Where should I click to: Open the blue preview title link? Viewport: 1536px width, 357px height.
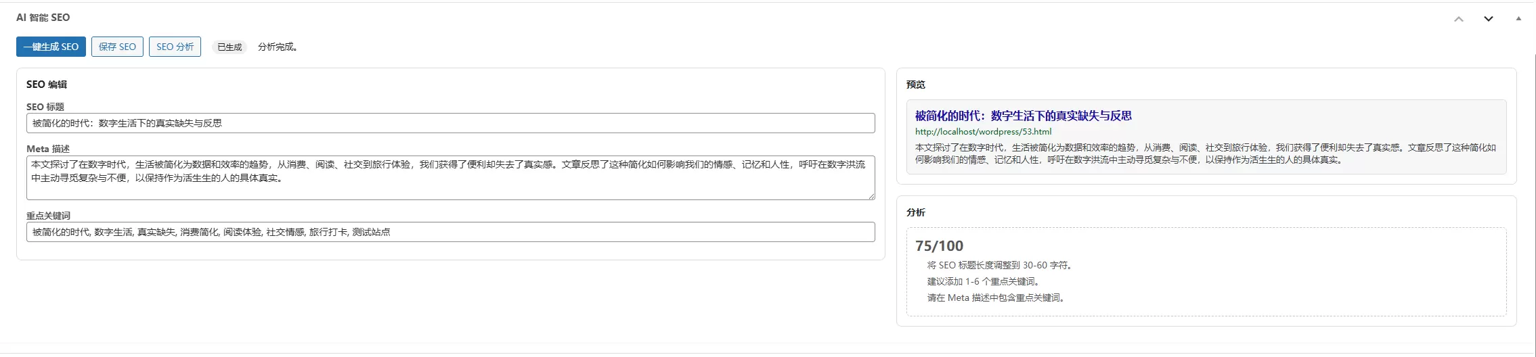(x=1023, y=116)
